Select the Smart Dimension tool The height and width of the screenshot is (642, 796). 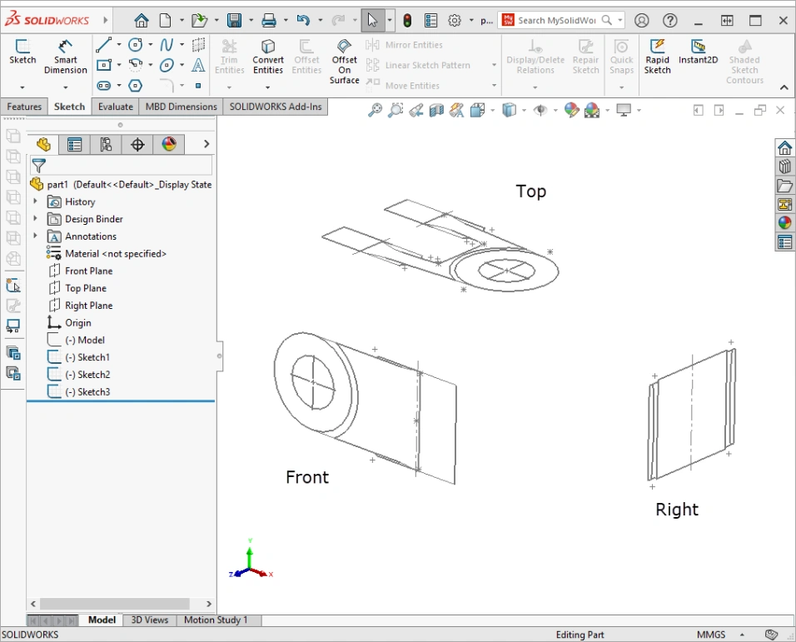click(66, 57)
